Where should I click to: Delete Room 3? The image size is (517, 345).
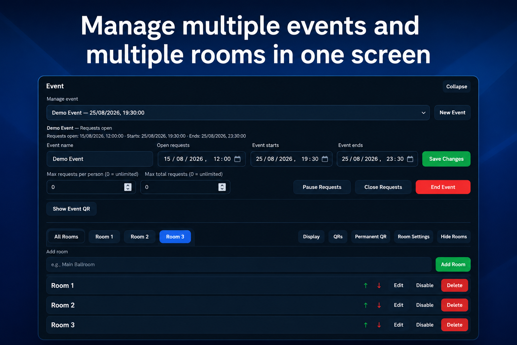(455, 325)
